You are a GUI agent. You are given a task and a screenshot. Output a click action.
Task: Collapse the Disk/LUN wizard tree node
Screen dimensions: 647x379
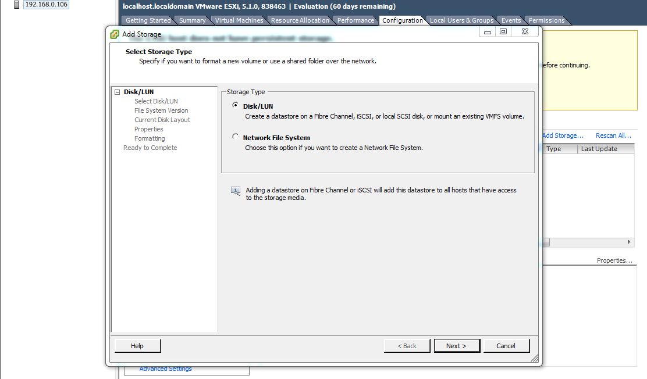tap(117, 92)
